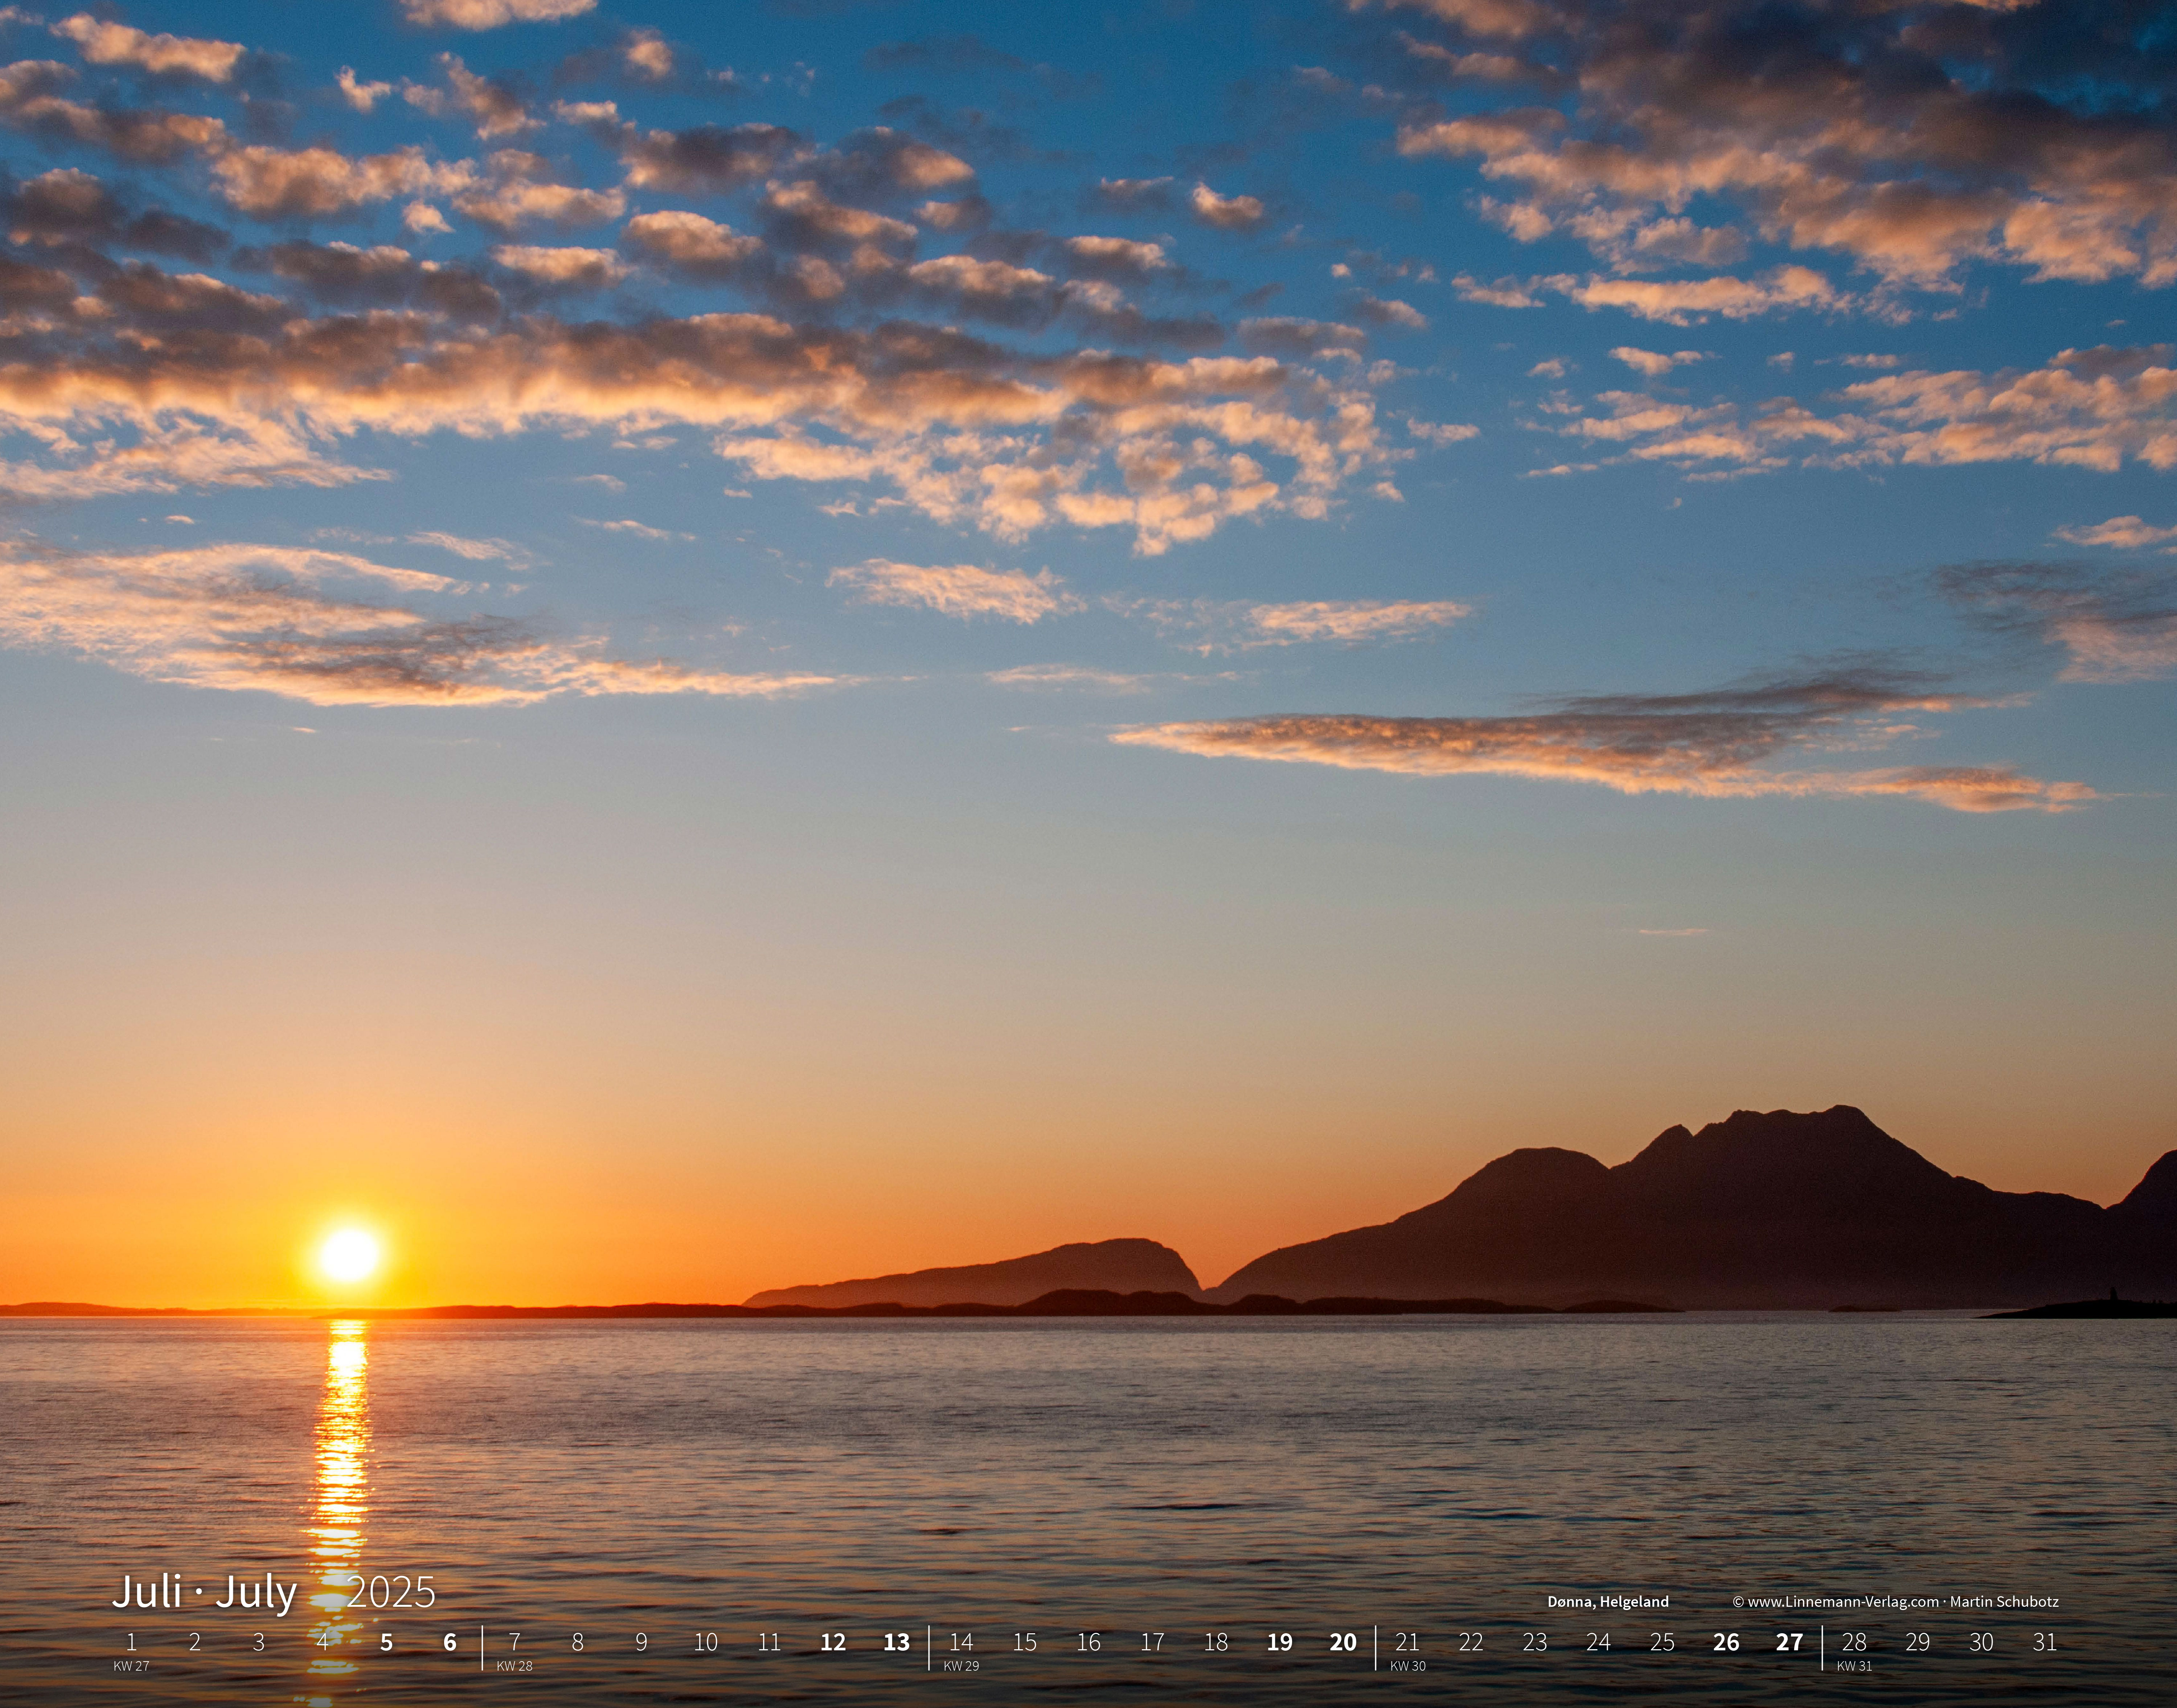Click date 23 in the calendar row
This screenshot has width=2177, height=1708.
pos(1535,1642)
